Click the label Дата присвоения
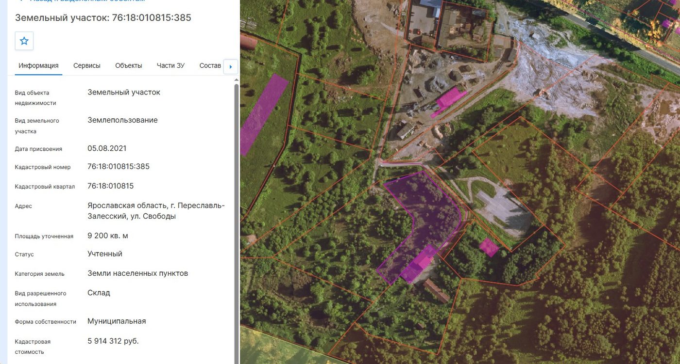Viewport: 680px width, 364px height. [x=38, y=149]
